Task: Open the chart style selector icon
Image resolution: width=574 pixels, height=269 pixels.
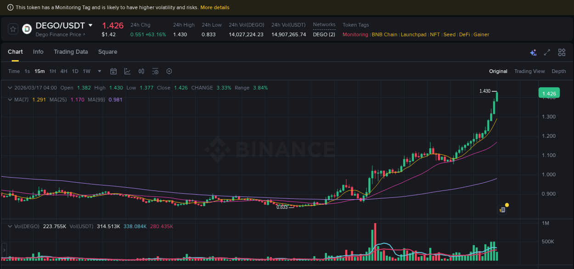Action: tap(128, 71)
